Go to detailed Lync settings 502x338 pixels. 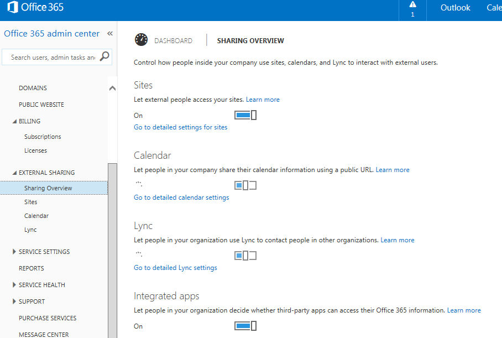point(175,268)
